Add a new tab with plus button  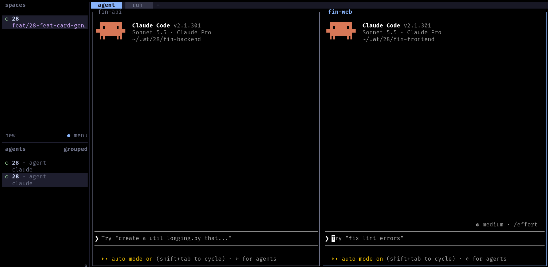tap(158, 5)
